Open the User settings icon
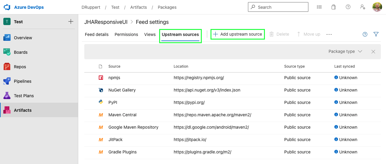 point(363,7)
